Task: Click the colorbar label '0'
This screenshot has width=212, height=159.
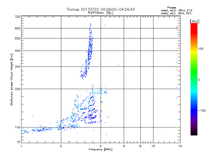Action: pyautogui.click(x=199, y=80)
